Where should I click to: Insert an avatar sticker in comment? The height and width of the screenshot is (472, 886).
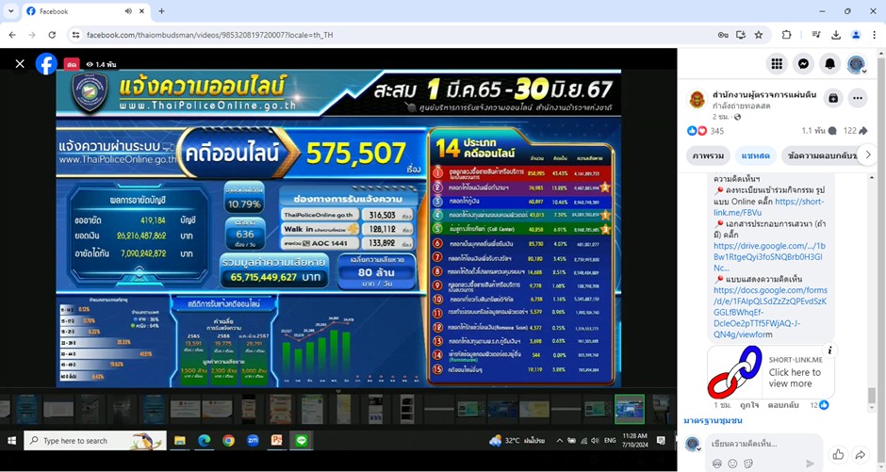tap(717, 464)
